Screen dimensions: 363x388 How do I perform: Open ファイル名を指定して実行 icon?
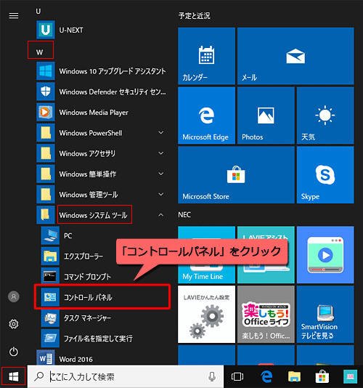[x=50, y=339]
